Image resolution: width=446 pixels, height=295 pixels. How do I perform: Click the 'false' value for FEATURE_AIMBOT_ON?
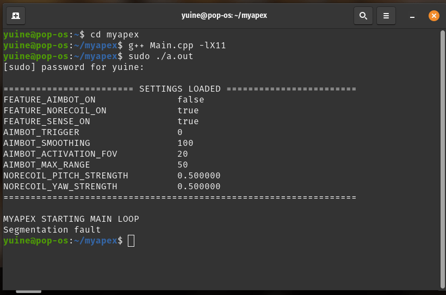(x=190, y=100)
